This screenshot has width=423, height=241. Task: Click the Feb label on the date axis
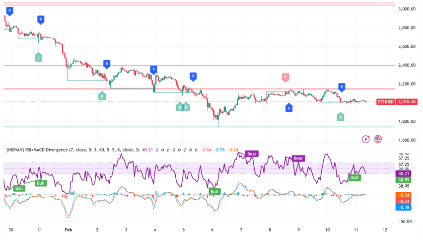(x=69, y=231)
